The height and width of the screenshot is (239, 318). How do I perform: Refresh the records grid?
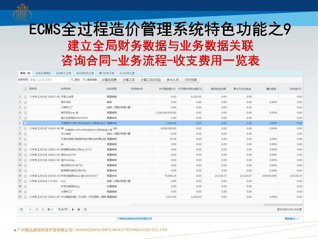coord(85,209)
